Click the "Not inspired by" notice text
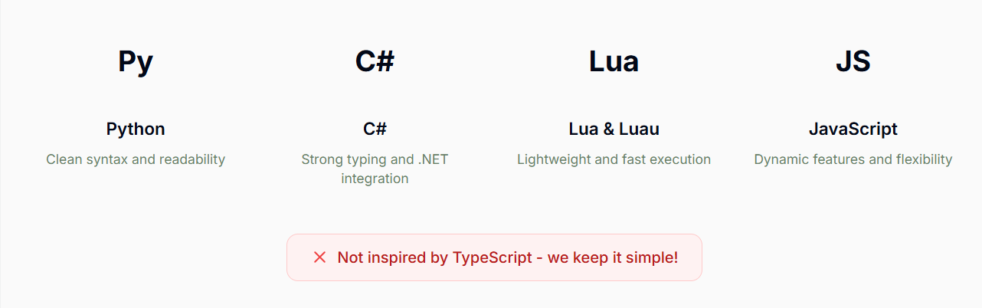 coord(381,257)
